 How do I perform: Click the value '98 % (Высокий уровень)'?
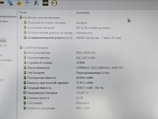tap(93, 28)
